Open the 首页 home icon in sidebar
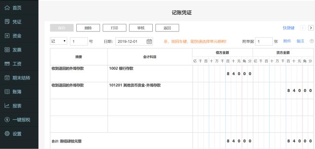This screenshot has width=315, height=149. point(7,8)
